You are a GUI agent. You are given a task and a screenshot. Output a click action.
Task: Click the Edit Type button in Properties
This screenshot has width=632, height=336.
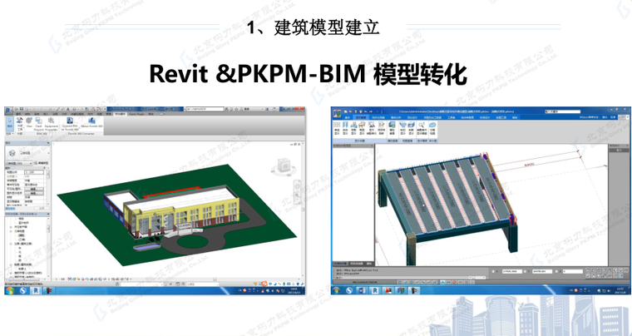[x=42, y=163]
